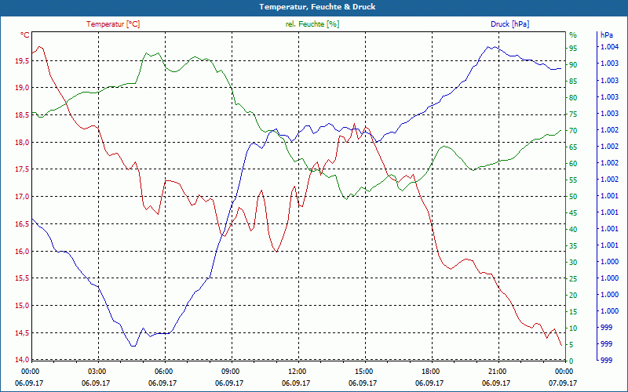Click the '21:00' time axis label
628x392 pixels.
(x=496, y=372)
